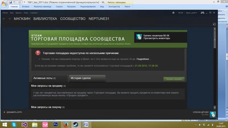Screen dimensions: 228x128
Task: Click the Steam forward navigation arrow
Action: click(x=9, y=19)
